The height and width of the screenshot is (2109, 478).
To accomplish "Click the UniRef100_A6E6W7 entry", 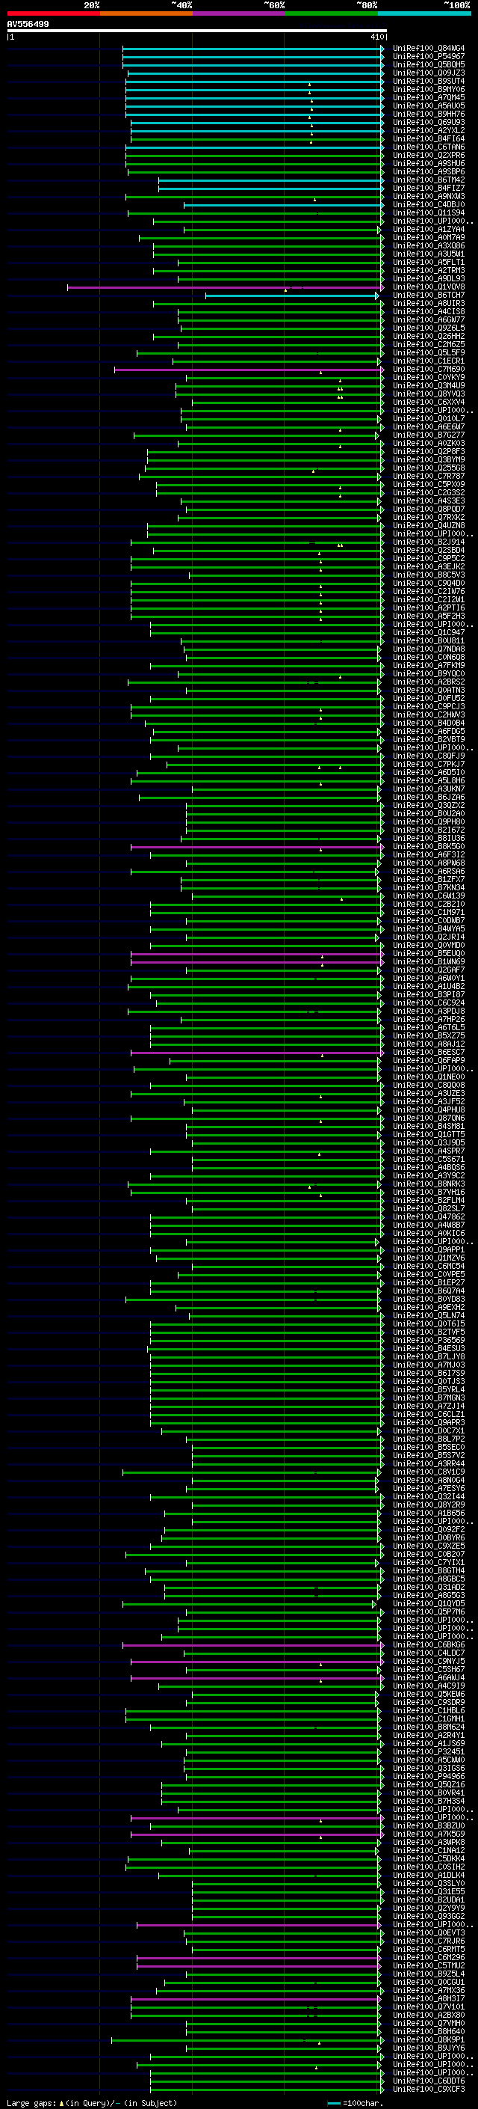I will pyautogui.click(x=428, y=426).
